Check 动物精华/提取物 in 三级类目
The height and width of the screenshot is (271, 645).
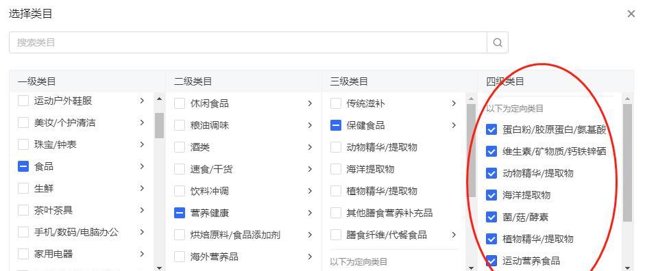coord(336,147)
